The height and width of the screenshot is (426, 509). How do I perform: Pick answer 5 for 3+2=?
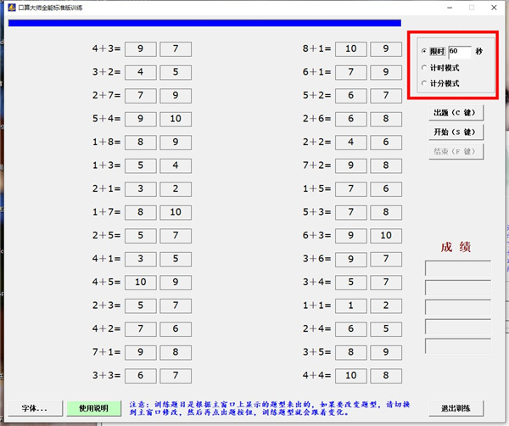coord(176,72)
